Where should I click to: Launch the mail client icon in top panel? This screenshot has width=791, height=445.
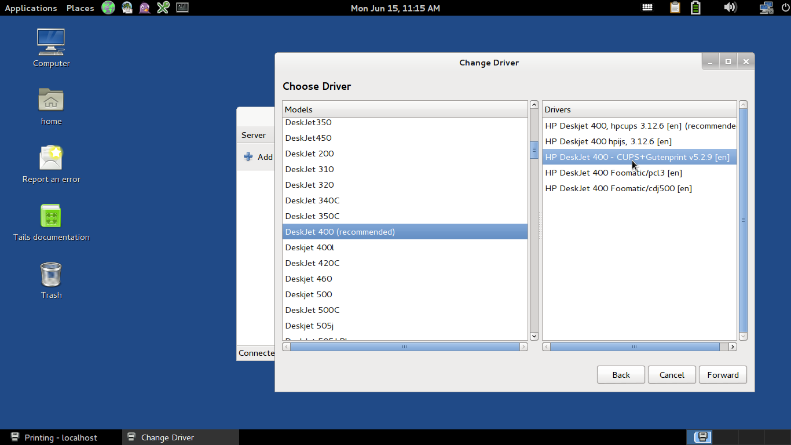coord(127,8)
